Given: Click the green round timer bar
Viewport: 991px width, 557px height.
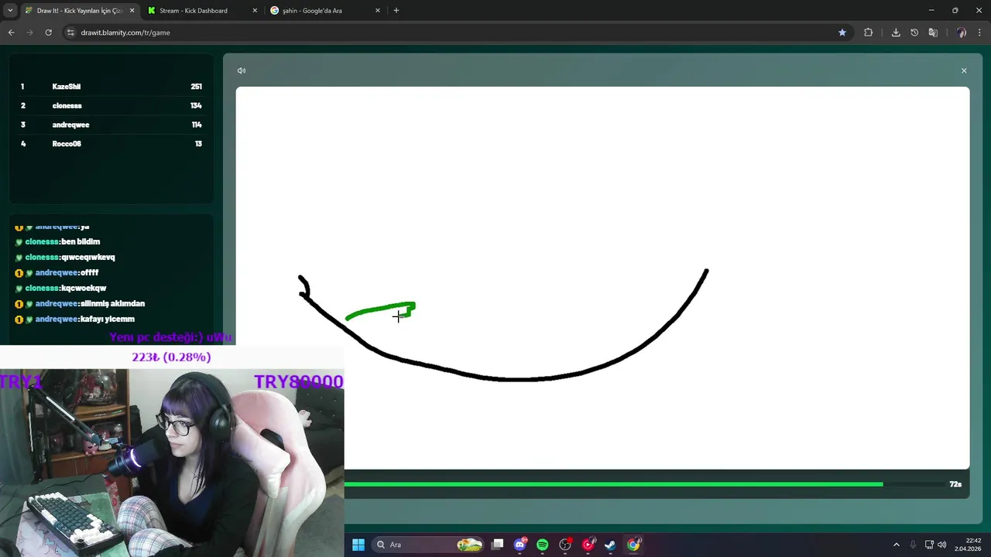Looking at the screenshot, I should 613,484.
